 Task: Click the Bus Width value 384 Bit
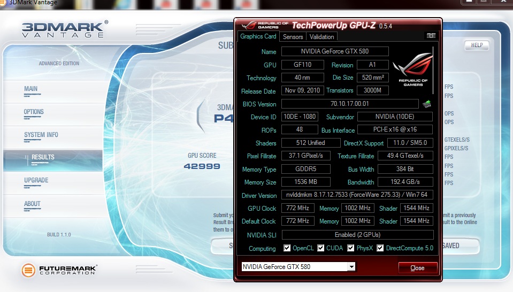pos(405,168)
